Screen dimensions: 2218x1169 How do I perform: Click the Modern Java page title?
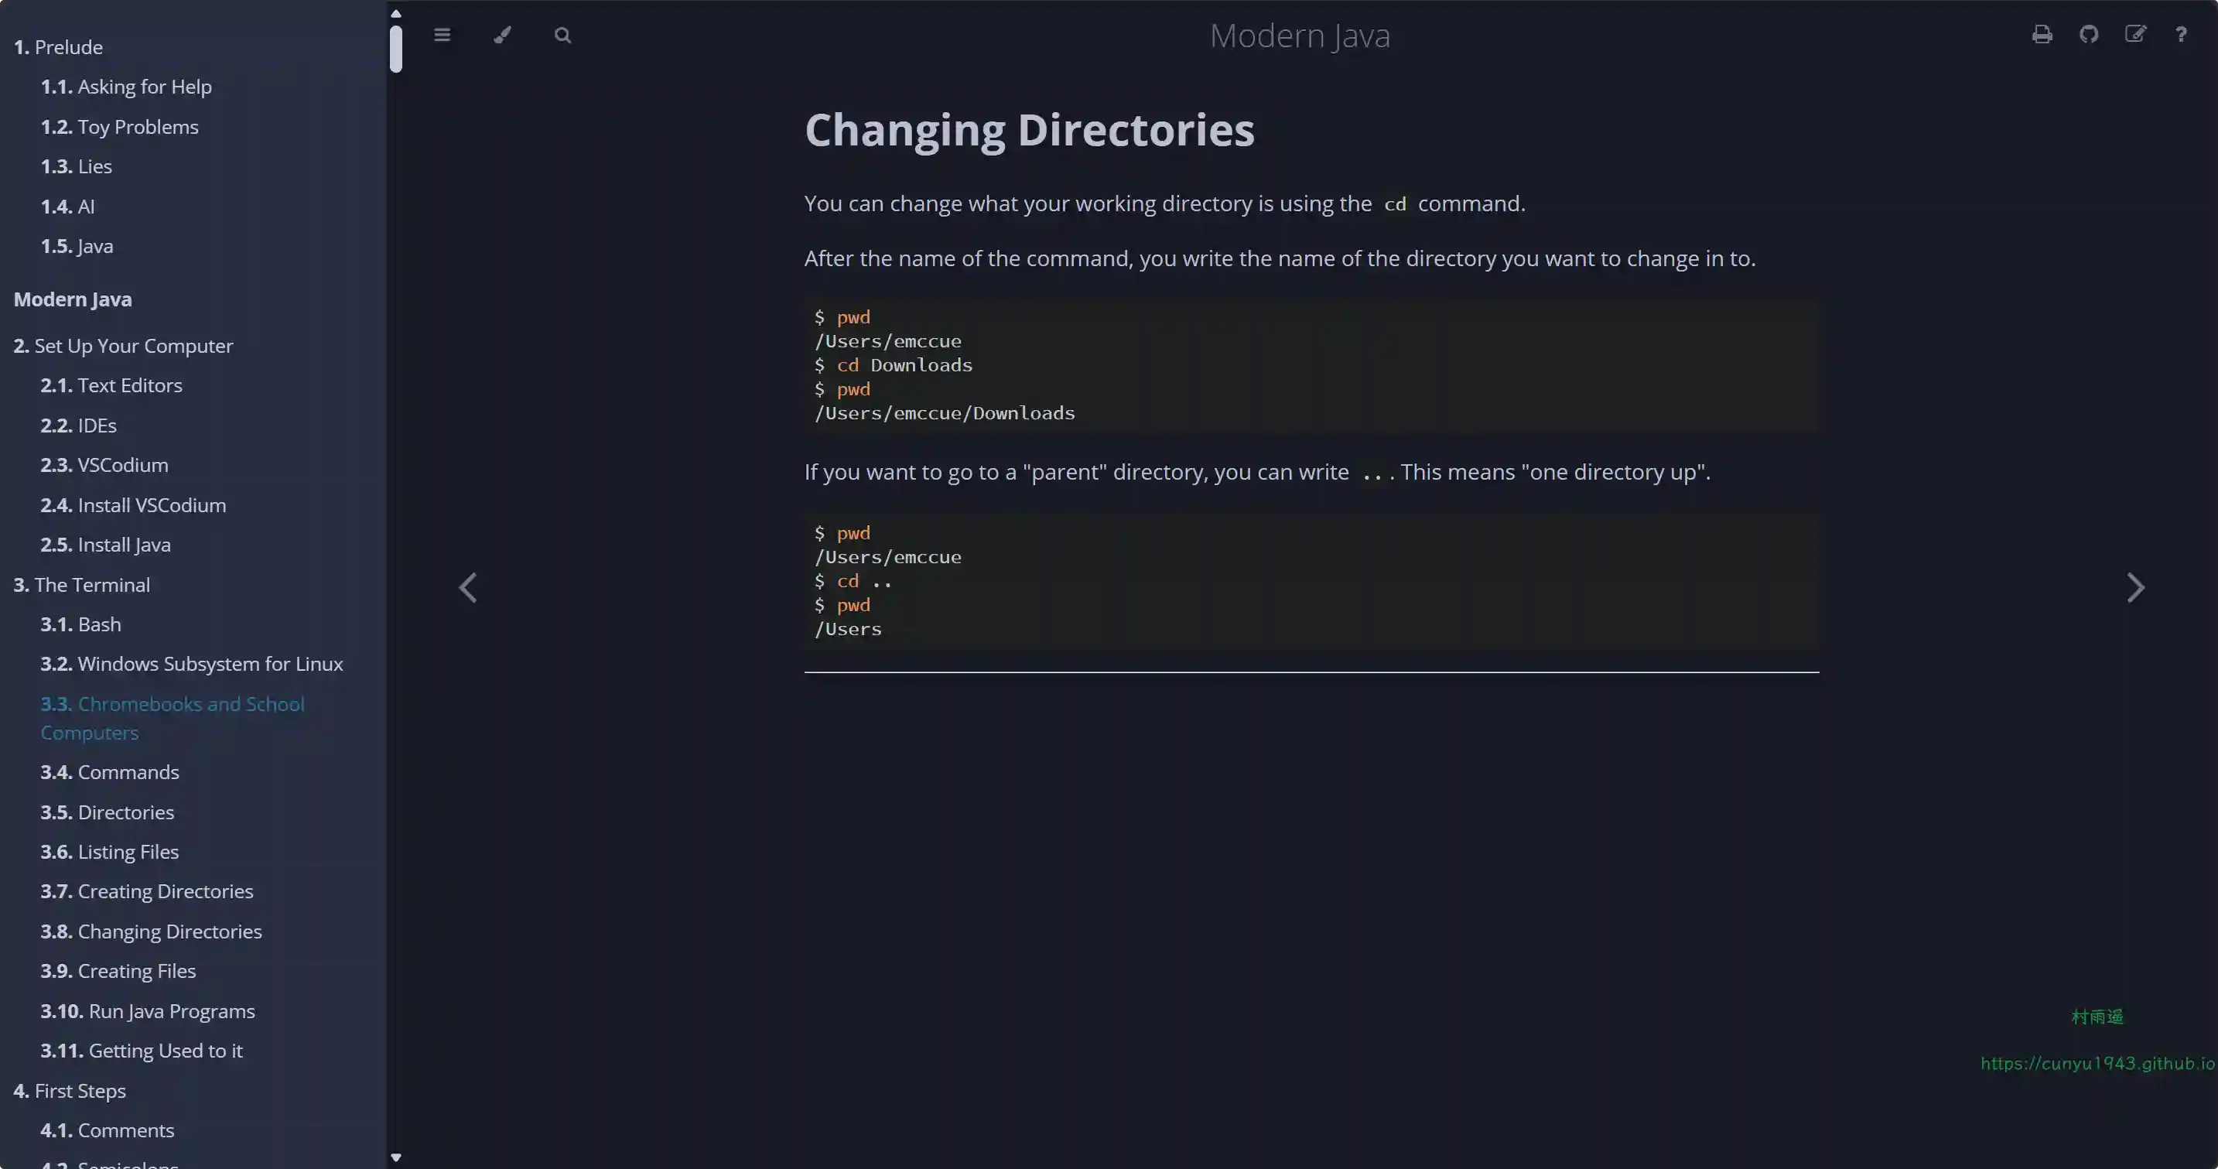pyautogui.click(x=1299, y=36)
